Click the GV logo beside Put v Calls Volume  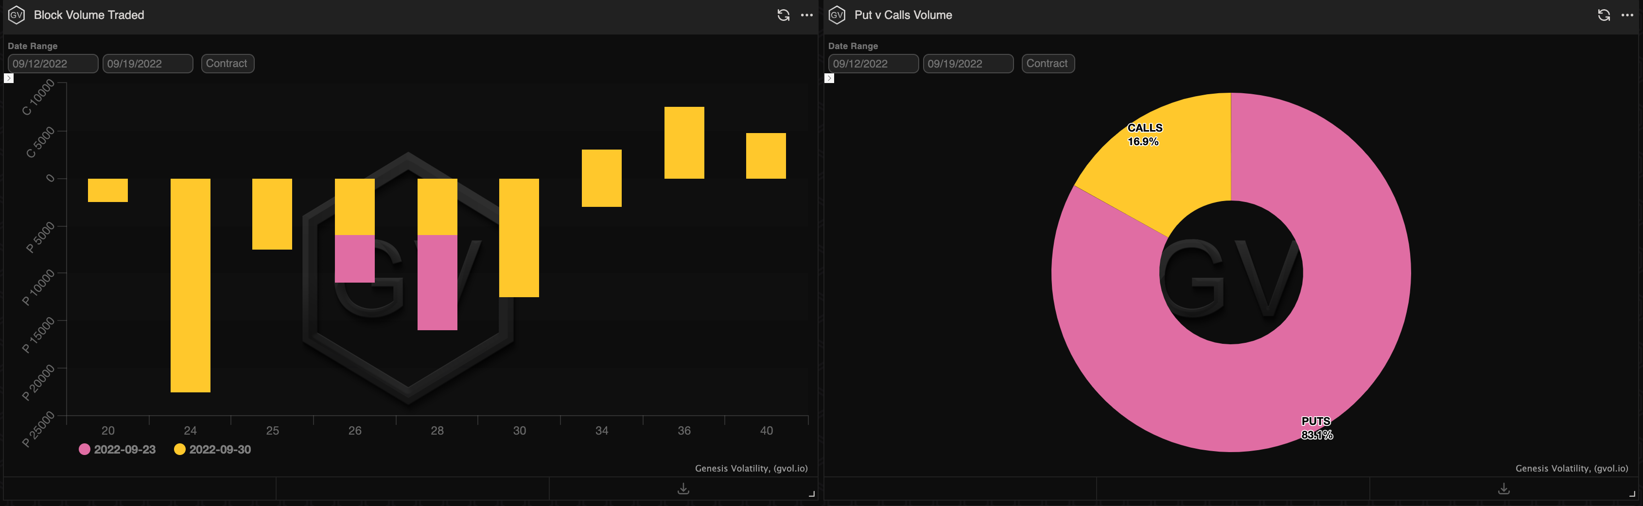click(x=837, y=15)
